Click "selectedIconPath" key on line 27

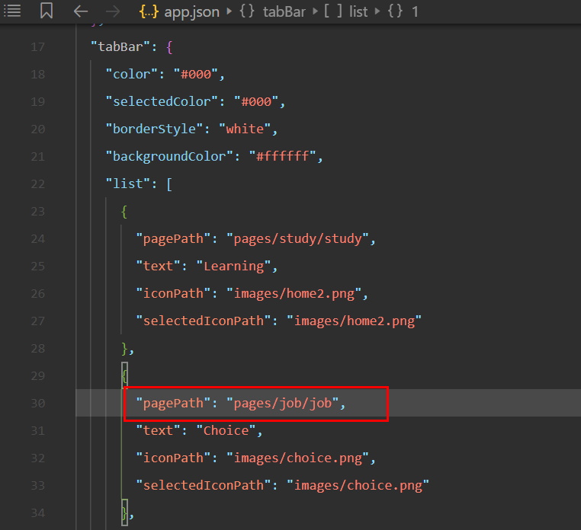204,321
